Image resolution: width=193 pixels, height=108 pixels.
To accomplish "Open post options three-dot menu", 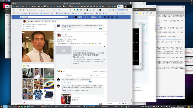I will 106,34.
